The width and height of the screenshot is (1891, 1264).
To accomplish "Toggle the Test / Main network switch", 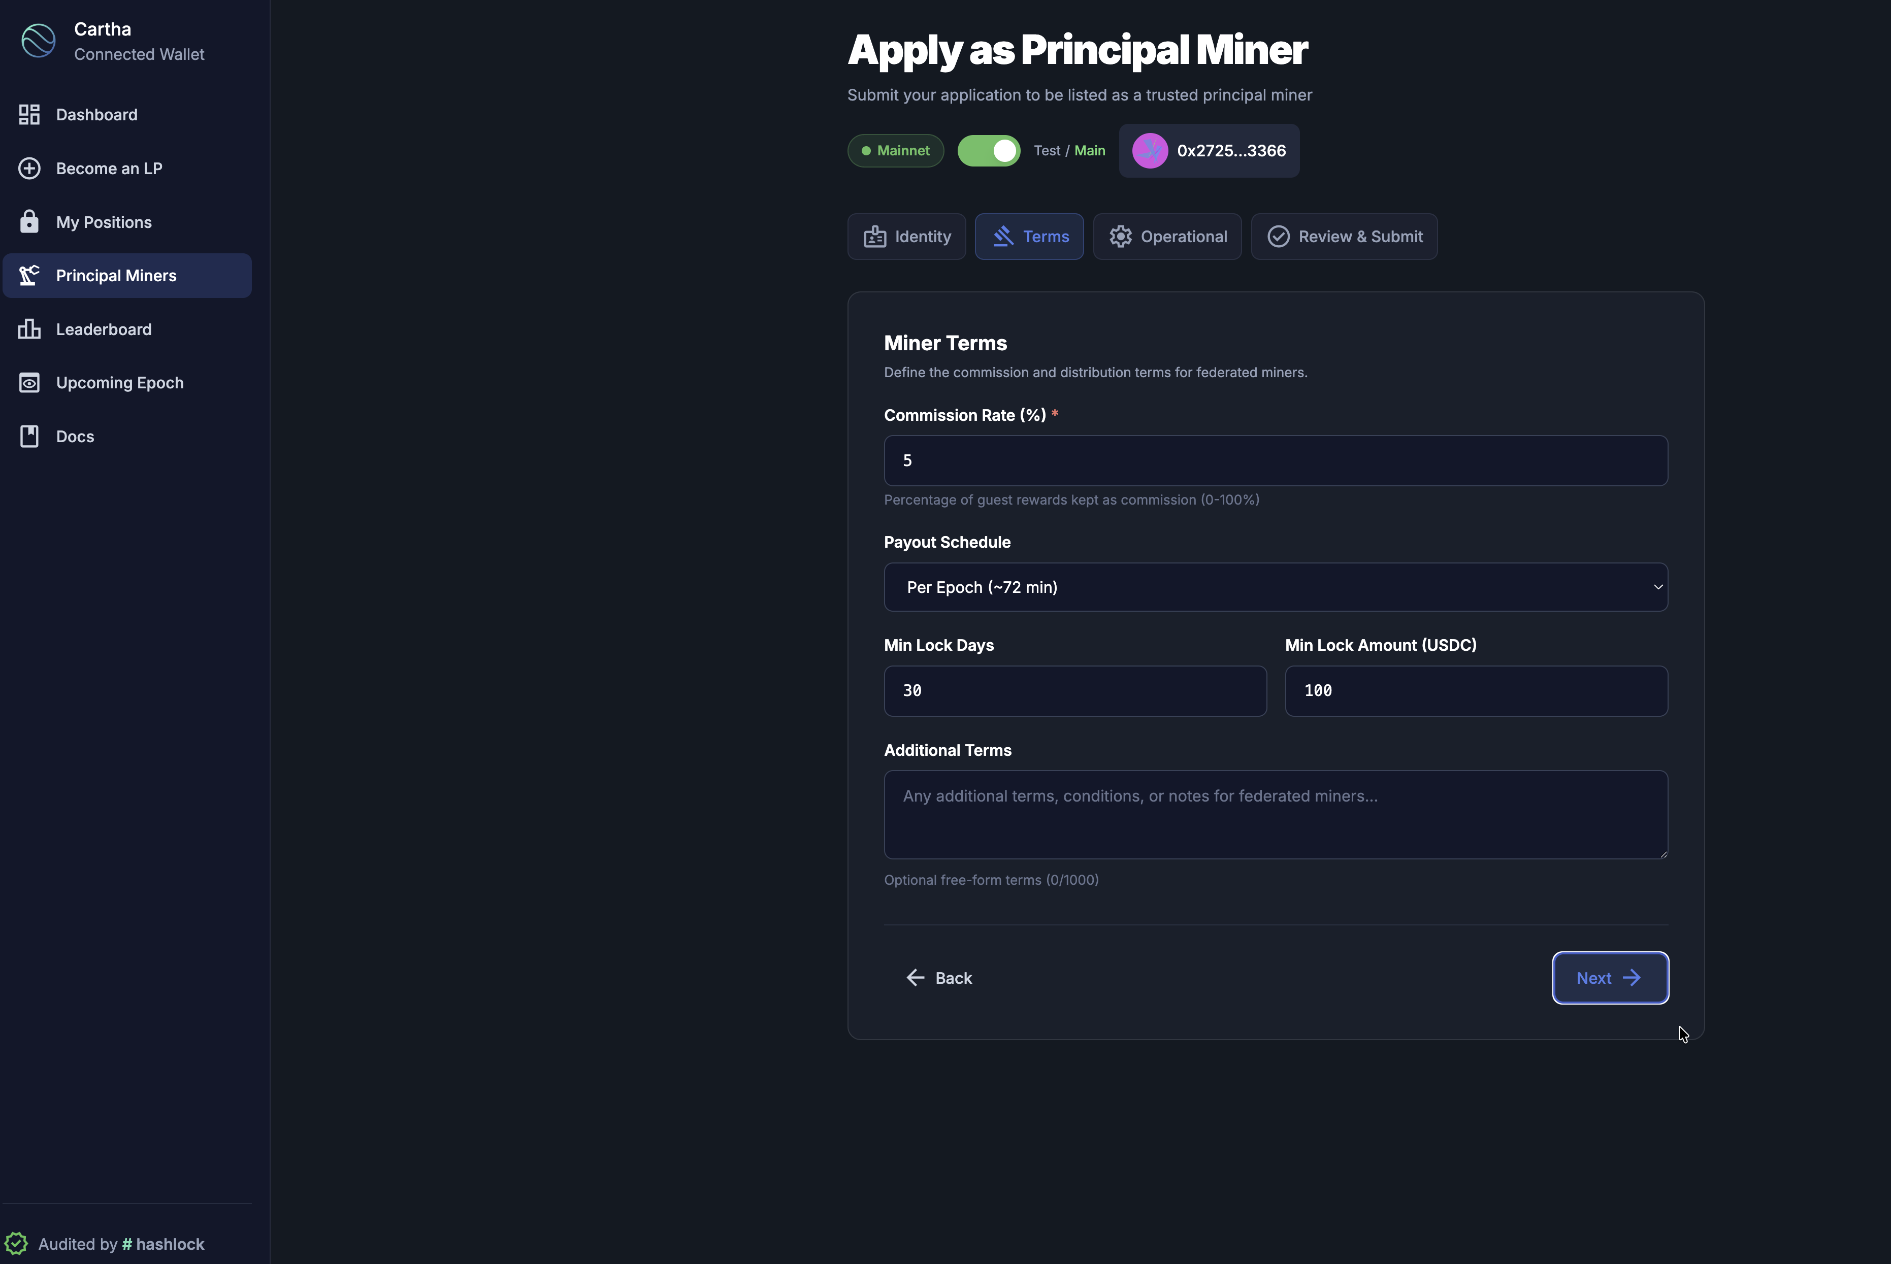I will click(x=988, y=151).
